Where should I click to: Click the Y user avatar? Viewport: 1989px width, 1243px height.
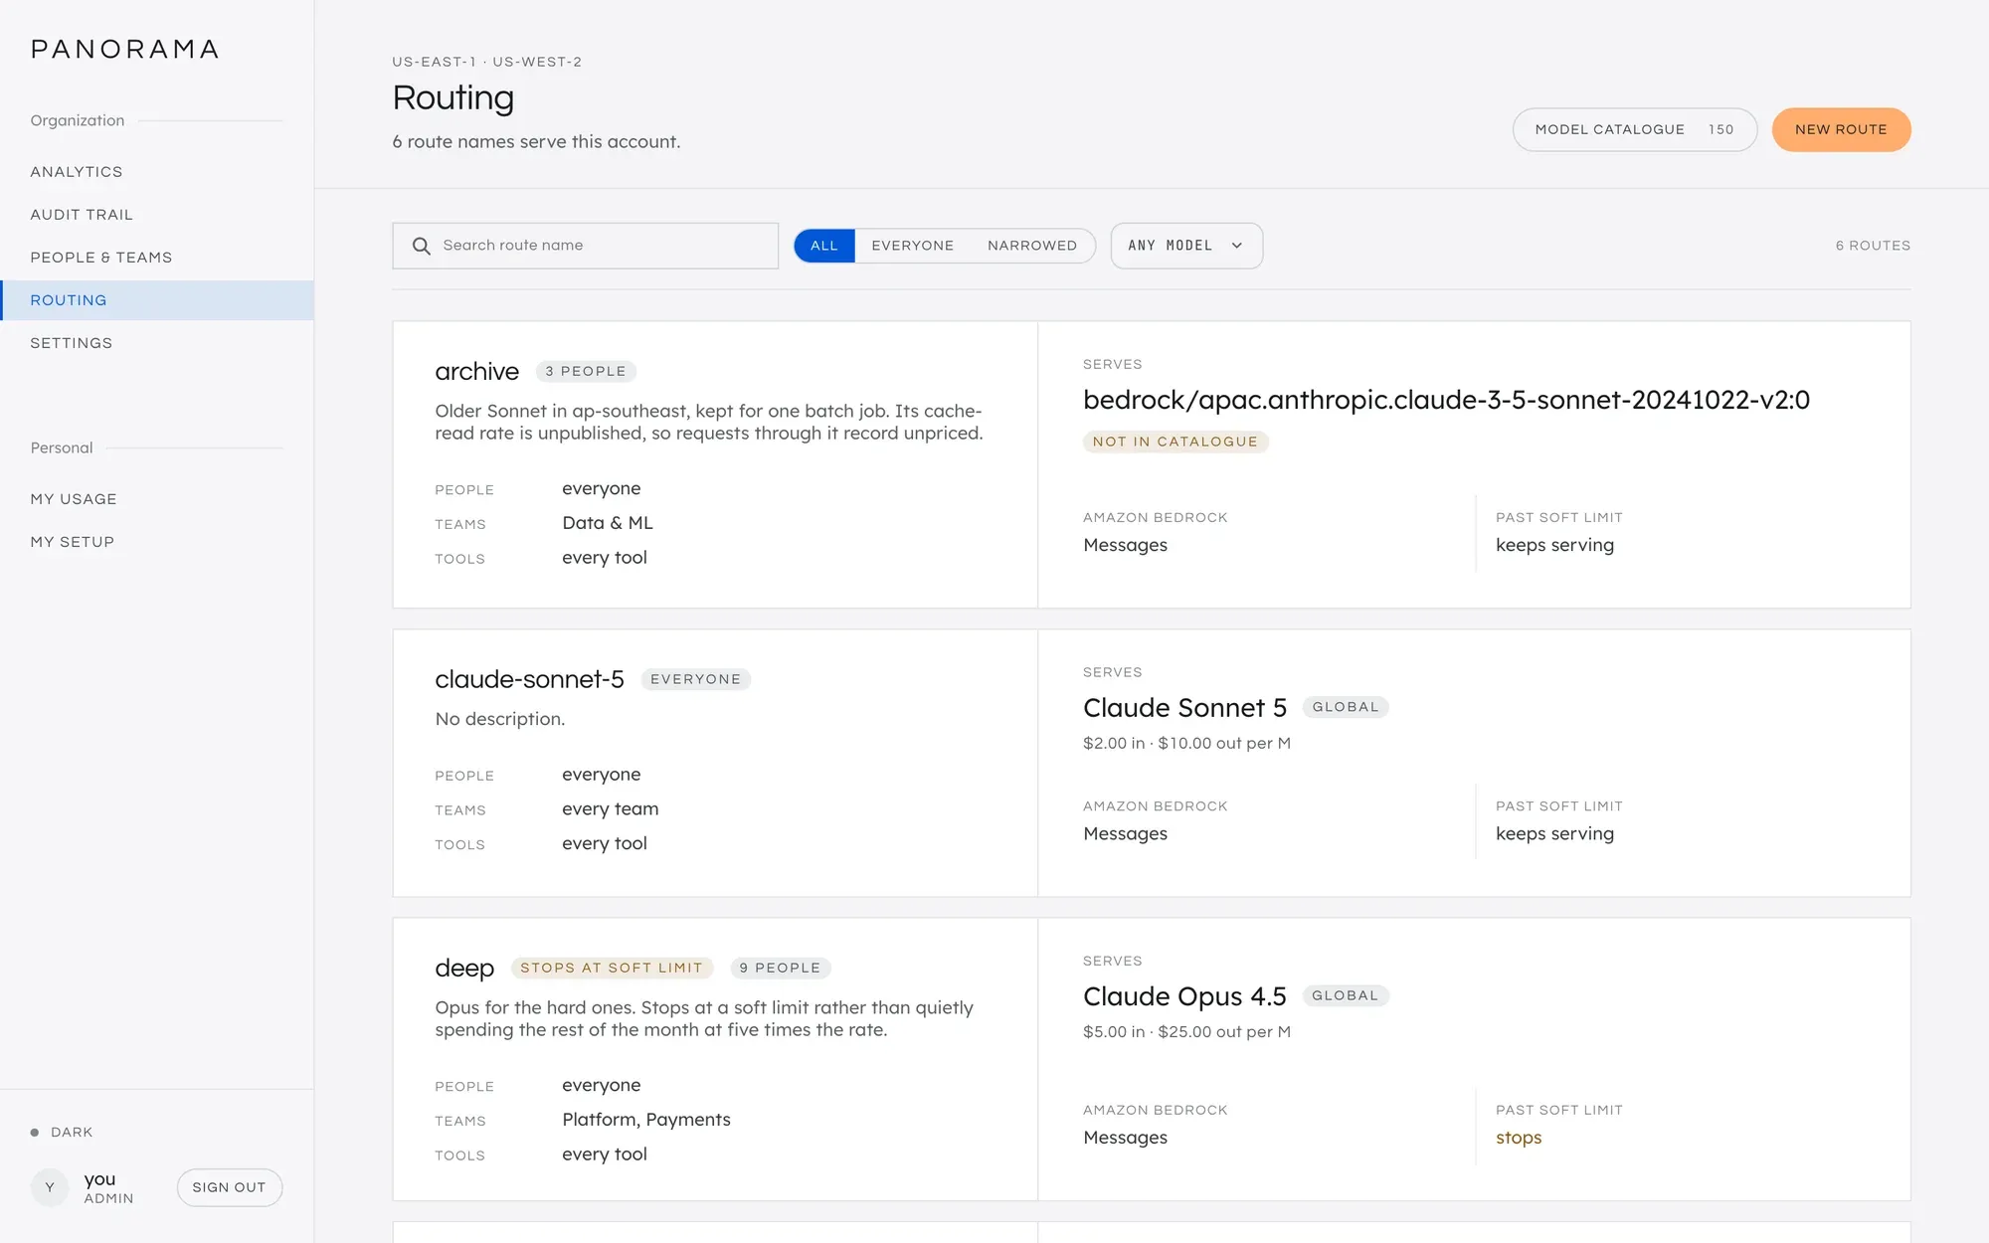coord(50,1187)
